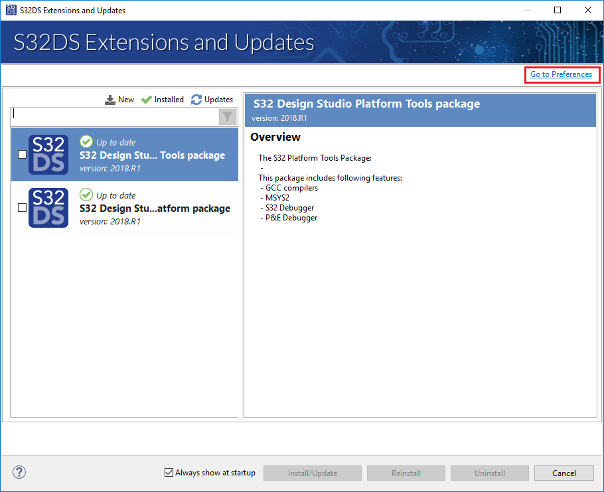This screenshot has width=604, height=492.
Task: Focus the package search text field
Action: click(x=114, y=117)
